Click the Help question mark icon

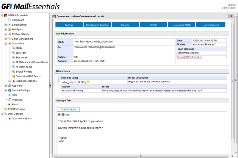point(10,95)
